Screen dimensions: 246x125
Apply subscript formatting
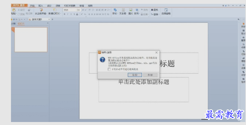tap(85, 14)
